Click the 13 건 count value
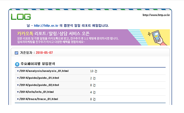The image size is (184, 113). pos(94,71)
